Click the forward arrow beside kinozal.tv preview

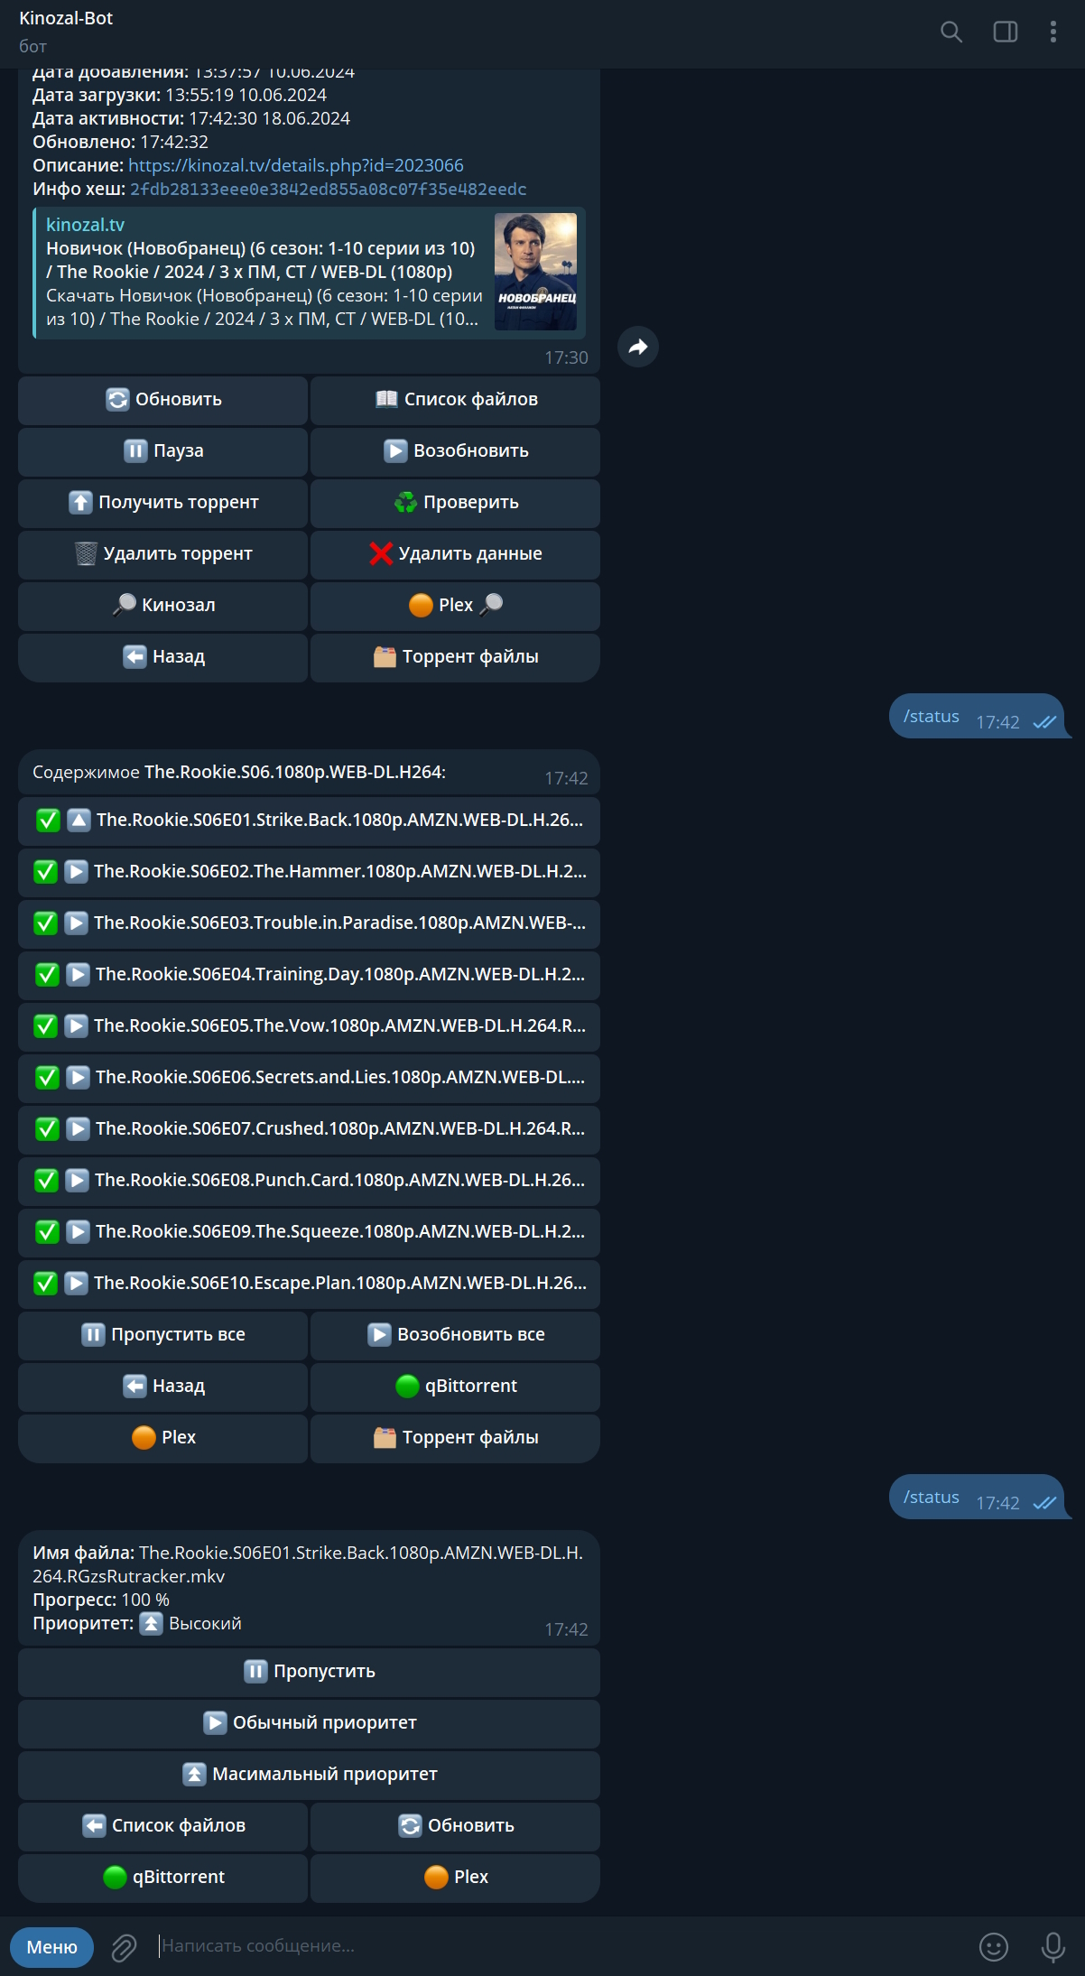[638, 347]
